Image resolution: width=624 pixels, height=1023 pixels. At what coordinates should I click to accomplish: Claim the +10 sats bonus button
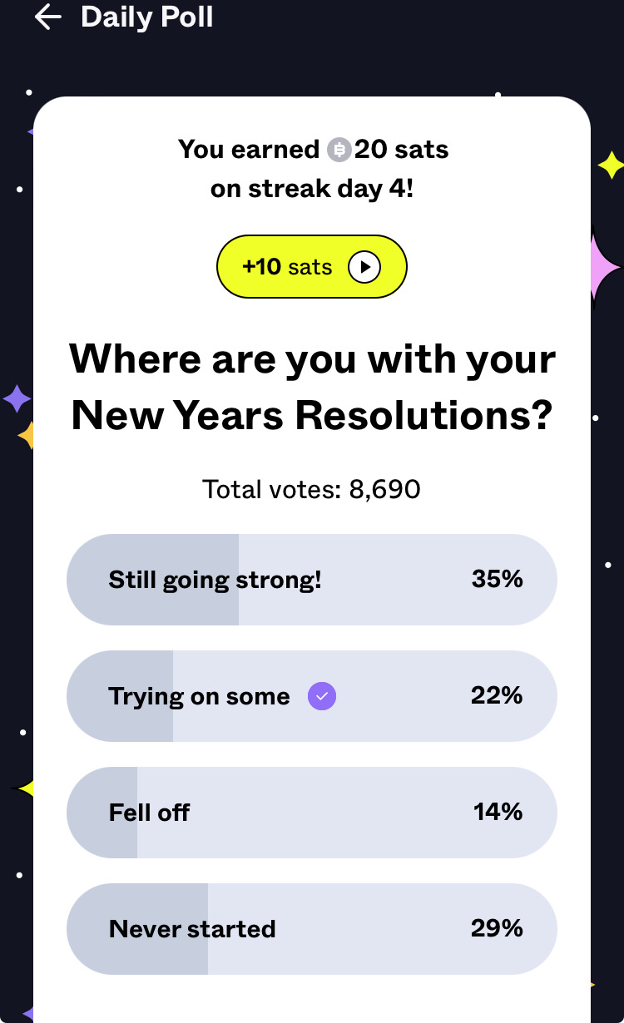click(311, 267)
